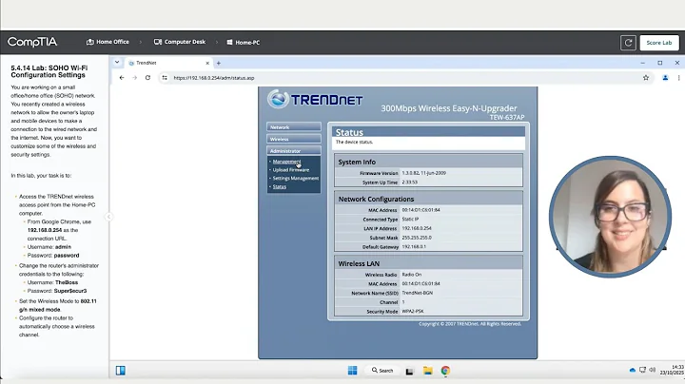Open the Upload Firmware link
The image size is (685, 384).
point(290,170)
